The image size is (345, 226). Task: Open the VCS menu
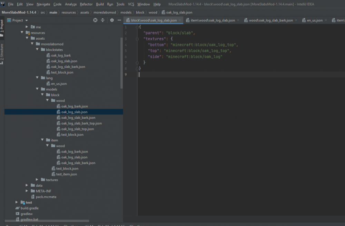tap(131, 4)
